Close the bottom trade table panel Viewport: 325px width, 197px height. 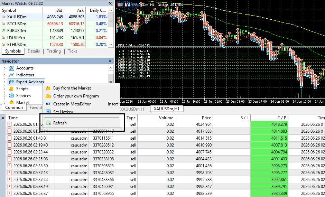pyautogui.click(x=3, y=118)
